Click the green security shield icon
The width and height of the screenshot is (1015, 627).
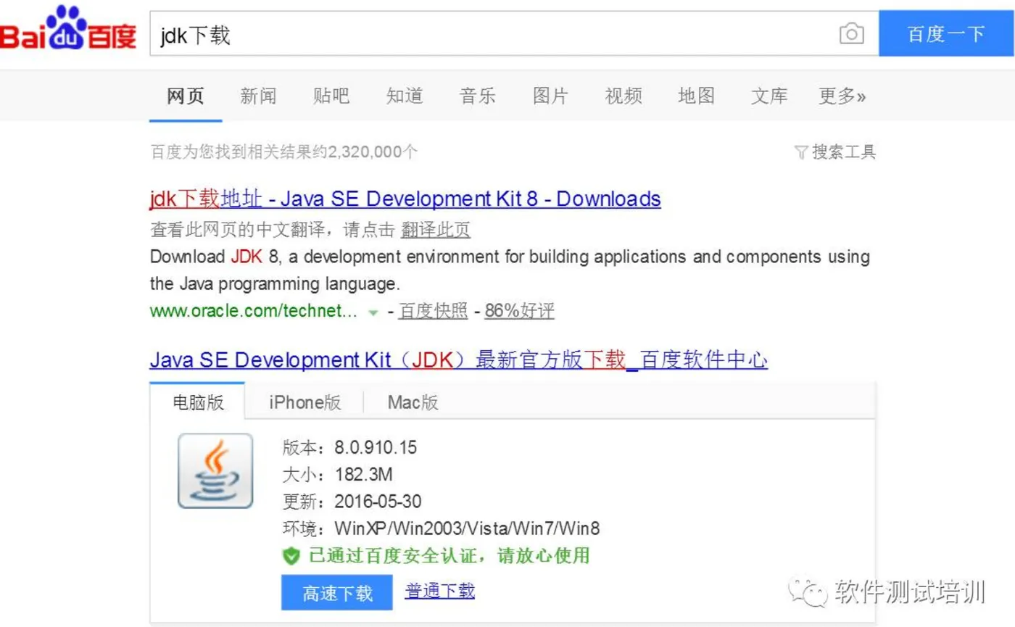[291, 557]
